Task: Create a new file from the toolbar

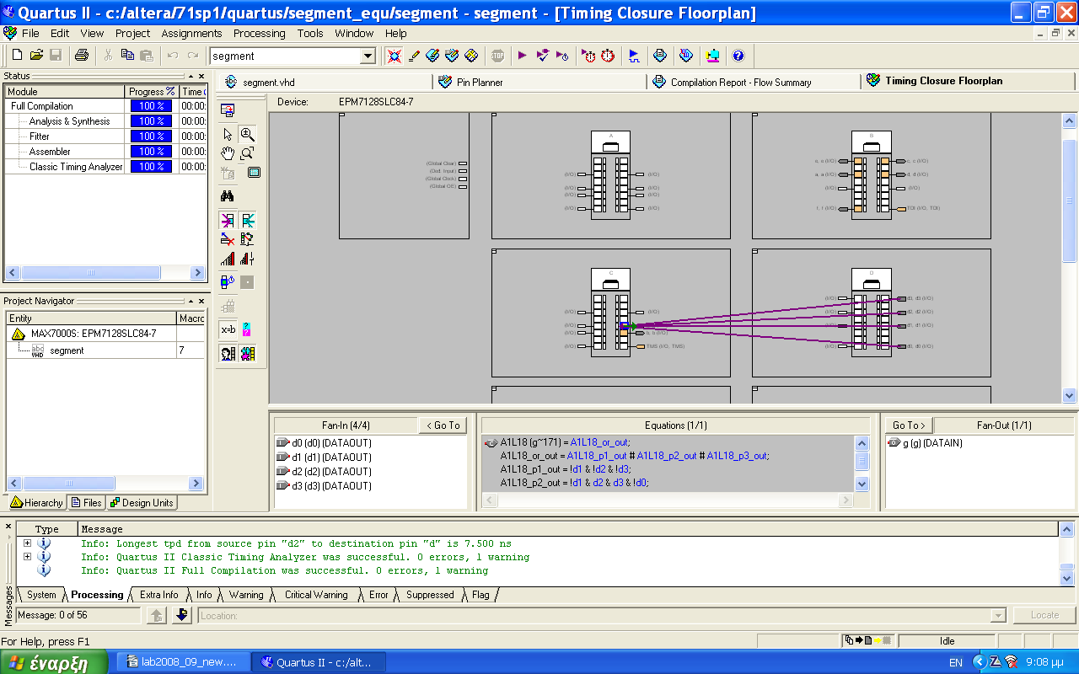Action: pos(17,56)
